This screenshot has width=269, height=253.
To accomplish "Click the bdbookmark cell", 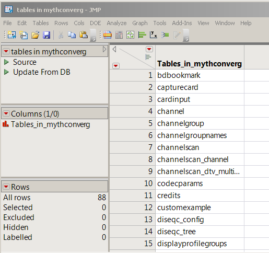I will point(200,75).
